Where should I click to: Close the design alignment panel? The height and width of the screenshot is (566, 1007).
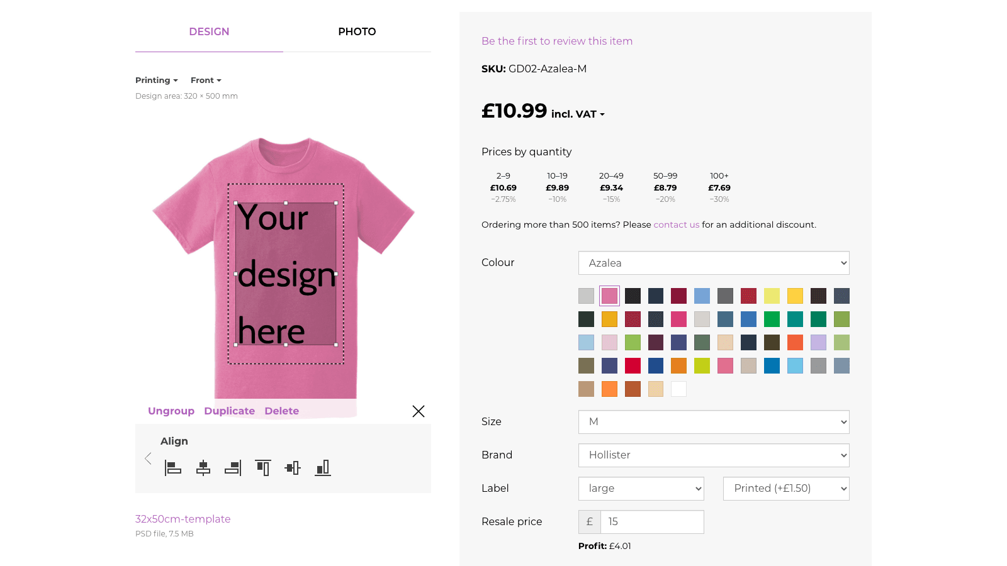pos(418,411)
